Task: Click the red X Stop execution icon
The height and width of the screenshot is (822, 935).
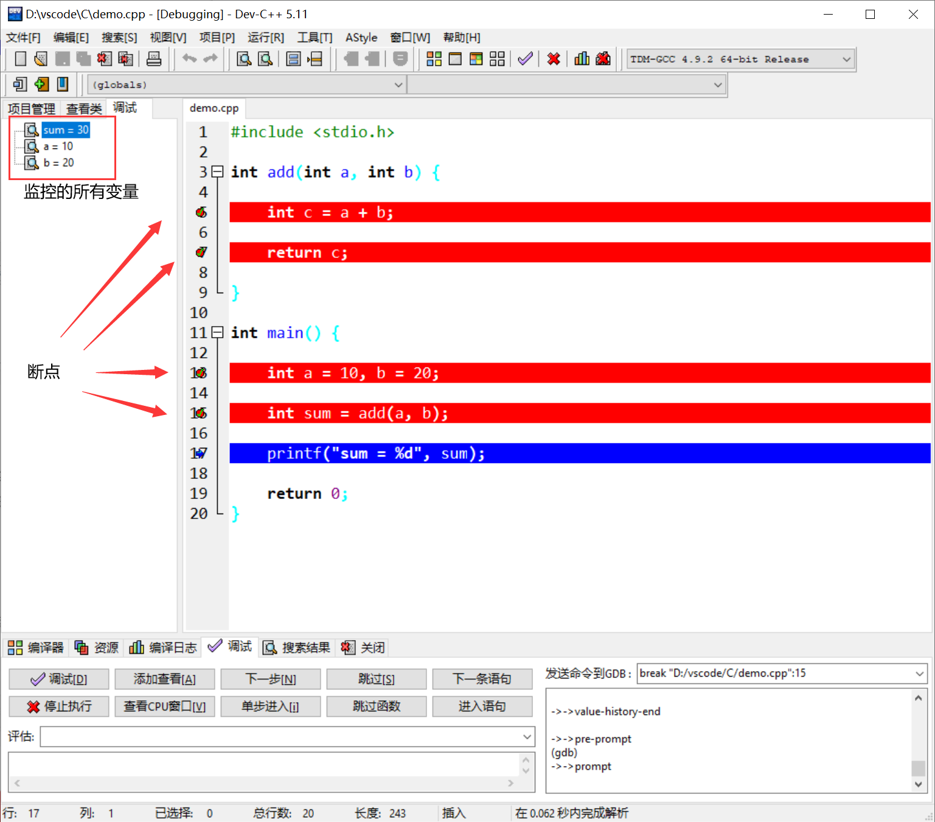Action: coord(554,59)
